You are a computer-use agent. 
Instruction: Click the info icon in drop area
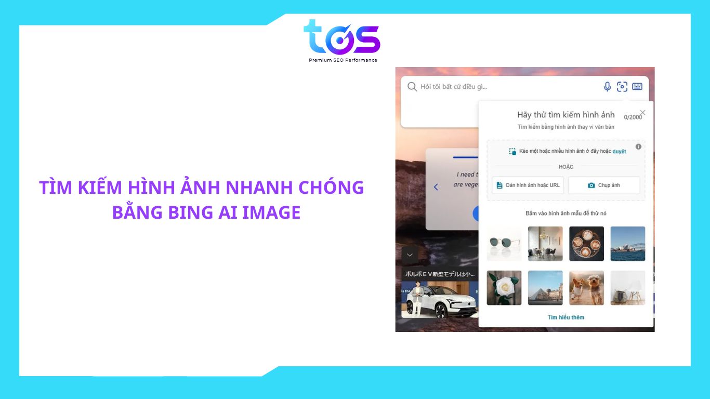[x=638, y=147]
